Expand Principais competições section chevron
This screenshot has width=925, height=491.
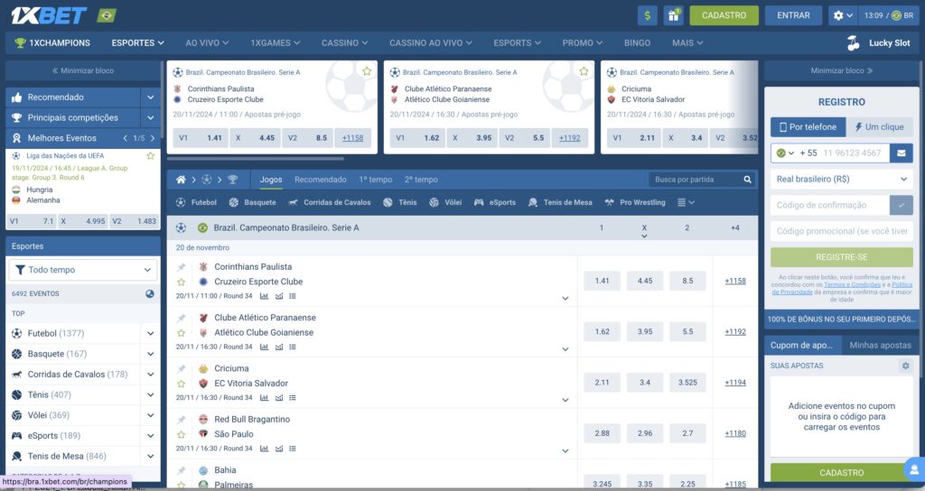point(151,118)
